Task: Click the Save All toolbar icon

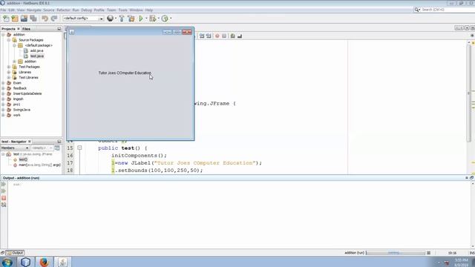Action: click(33, 19)
